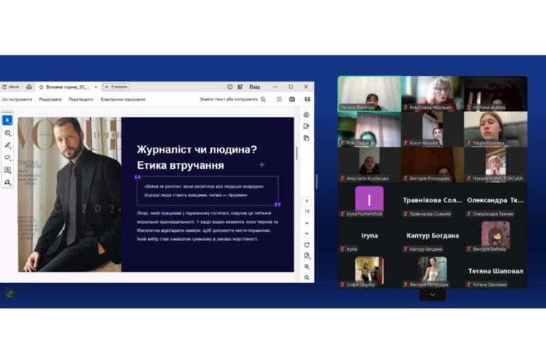
Task: Select Наталія ЮРИСТОВСЬКА video tile
Action: coord(496,165)
